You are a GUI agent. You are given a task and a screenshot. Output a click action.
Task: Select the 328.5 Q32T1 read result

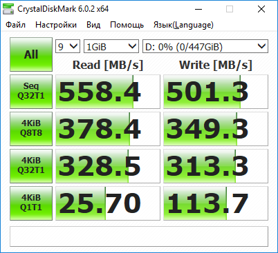click(108, 166)
